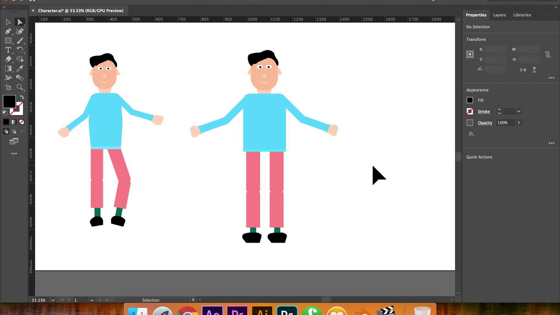560x315 pixels.
Task: Switch to the Libraries tab
Action: click(x=522, y=15)
